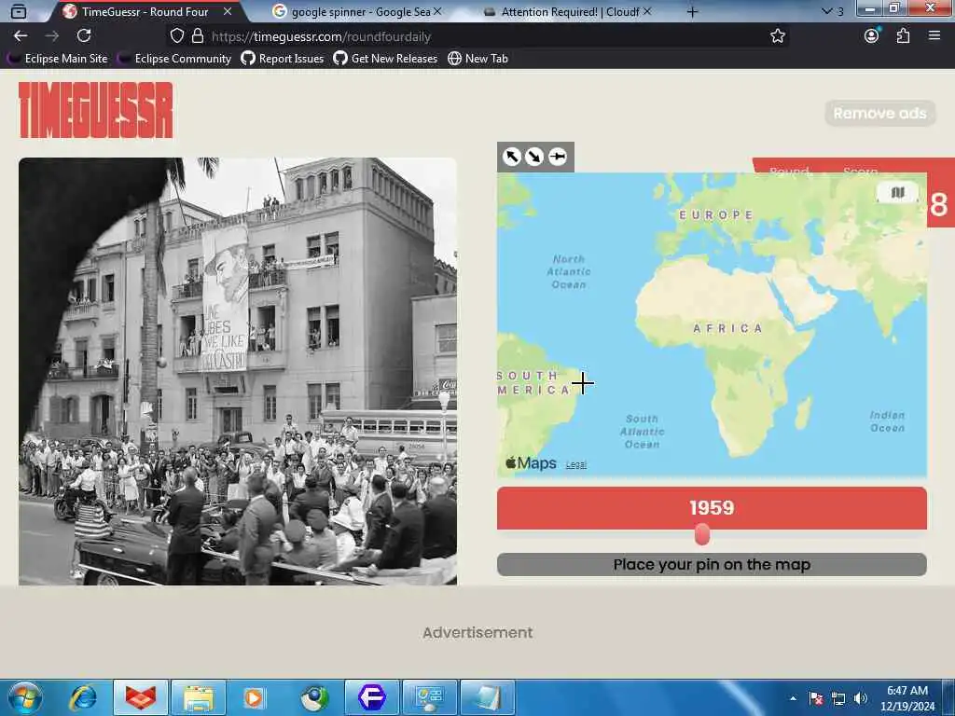Click the year slider handle
Viewport: 955px width, 716px height.
(x=702, y=534)
